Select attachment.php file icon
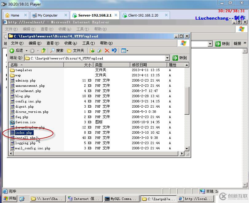Image resolution: width=249 pixels, height=203 pixels. pos(12,91)
